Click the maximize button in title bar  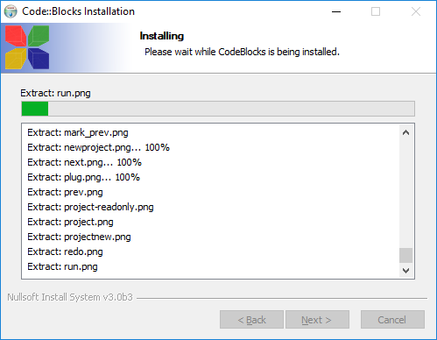tap(376, 11)
